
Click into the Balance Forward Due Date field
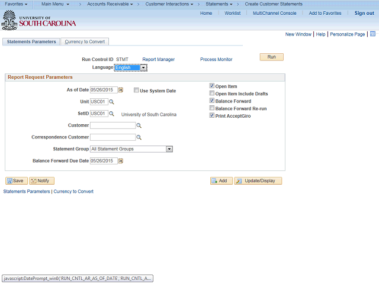pos(104,161)
